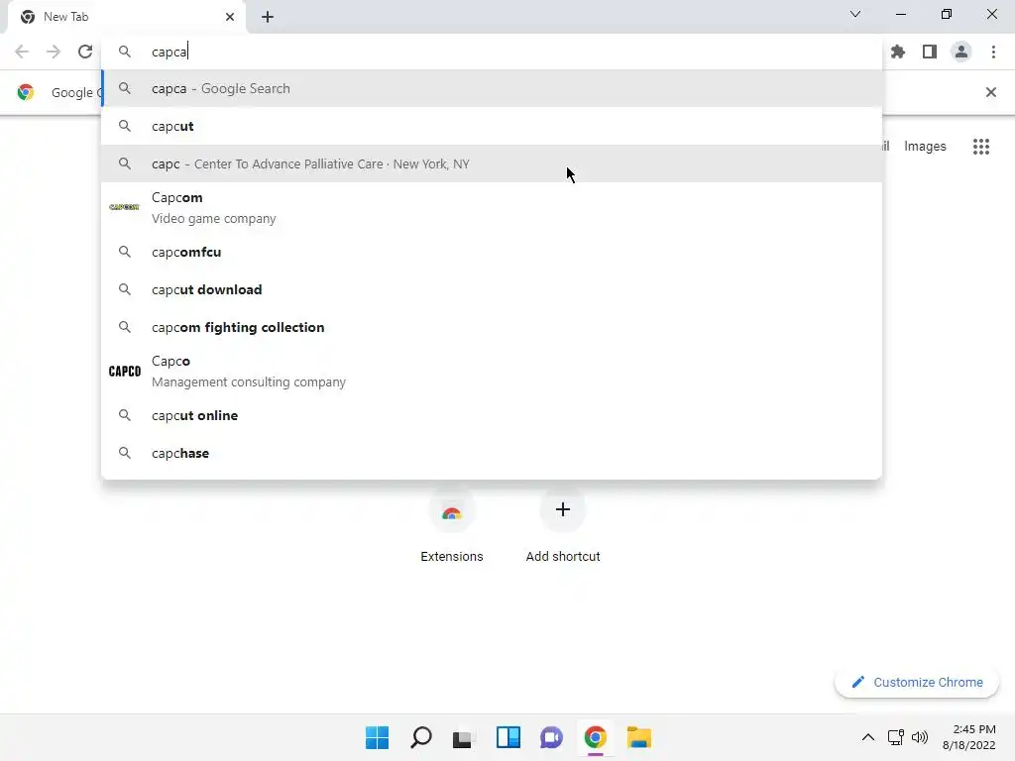Open the Widgets taskbar icon
The height and width of the screenshot is (761, 1015).
[508, 737]
